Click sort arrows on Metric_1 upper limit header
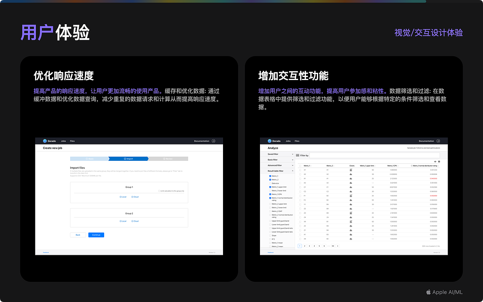Image resolution: width=483 pixels, height=302 pixels. (x=375, y=166)
